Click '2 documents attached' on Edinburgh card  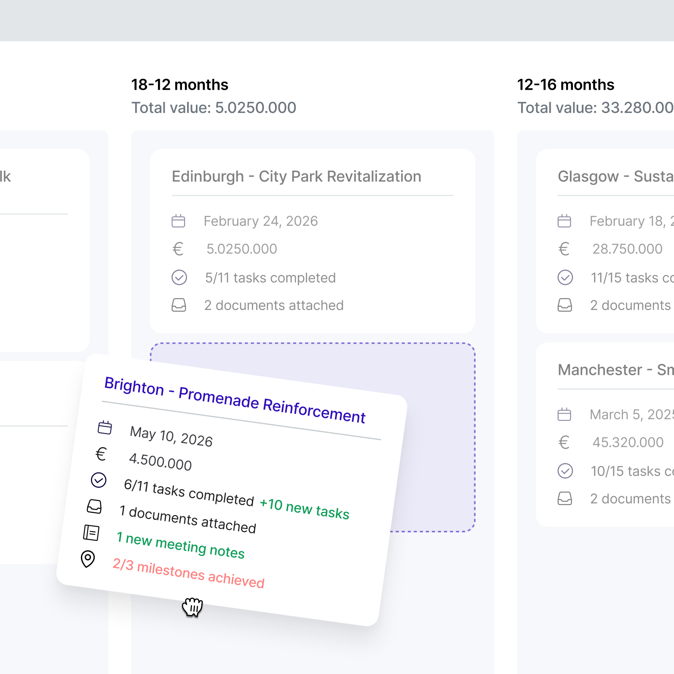[274, 305]
